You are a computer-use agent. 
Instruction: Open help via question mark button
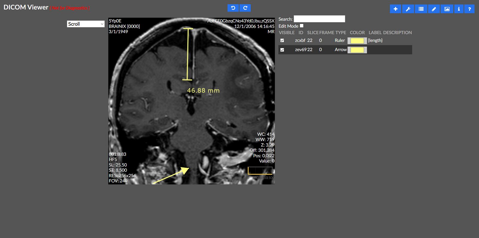tap(469, 9)
